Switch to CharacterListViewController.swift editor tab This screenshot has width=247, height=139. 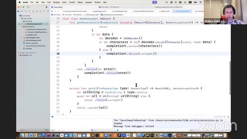[74, 11]
